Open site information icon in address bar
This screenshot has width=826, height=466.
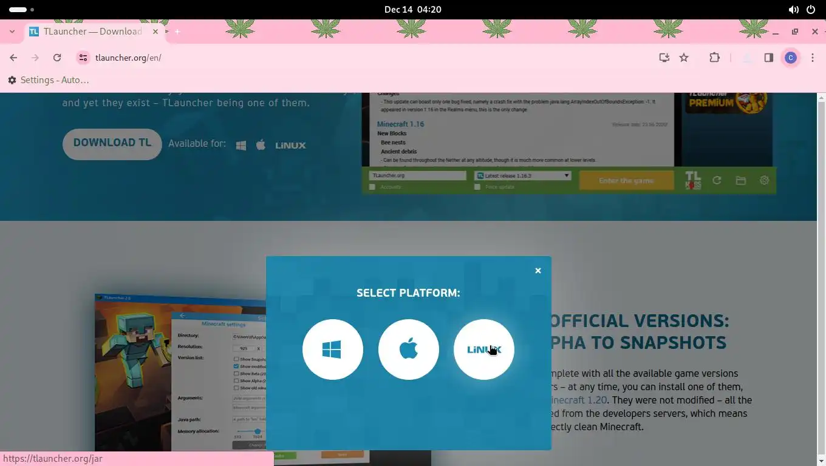point(83,58)
